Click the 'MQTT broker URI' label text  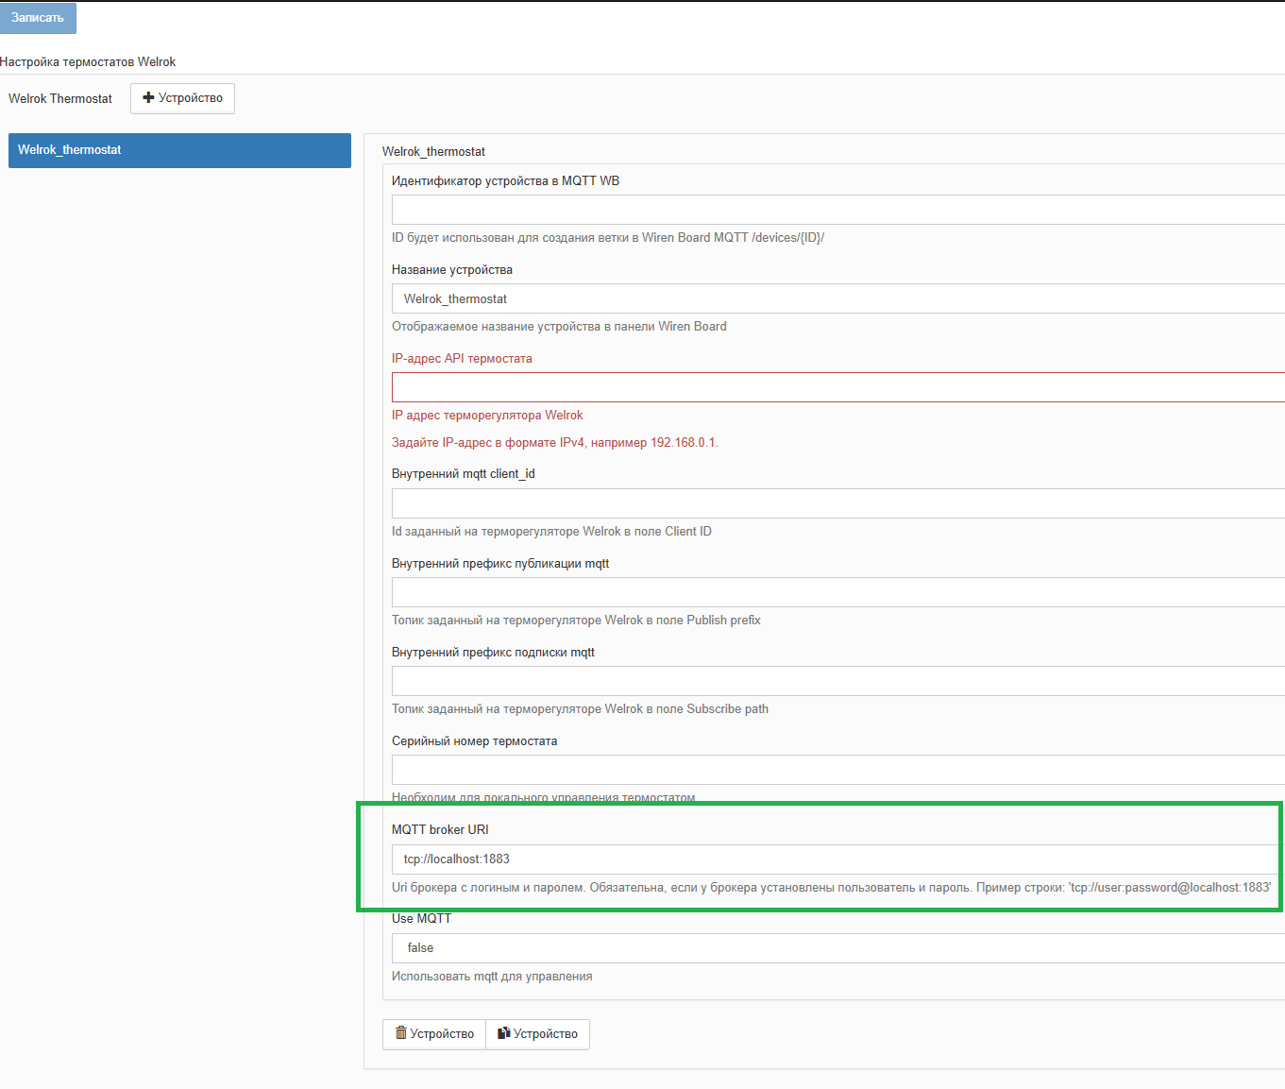[x=440, y=830]
